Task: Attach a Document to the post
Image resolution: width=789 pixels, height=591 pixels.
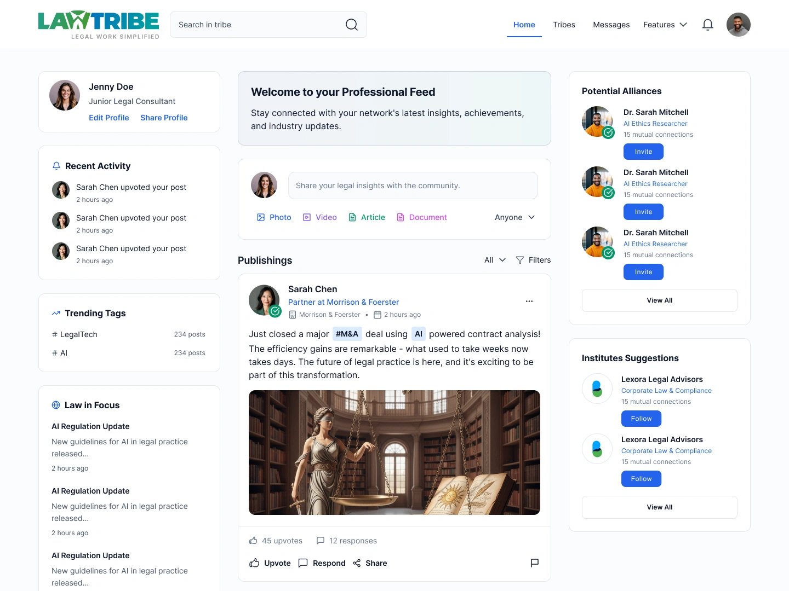Action: [x=421, y=217]
